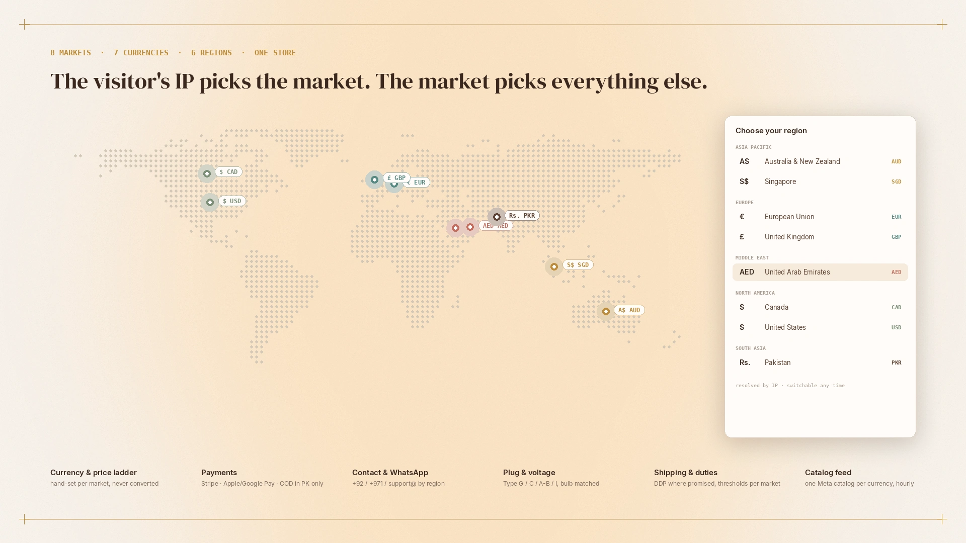Image resolution: width=966 pixels, height=543 pixels.
Task: Click the $ USD label pill
Action: pos(232,201)
